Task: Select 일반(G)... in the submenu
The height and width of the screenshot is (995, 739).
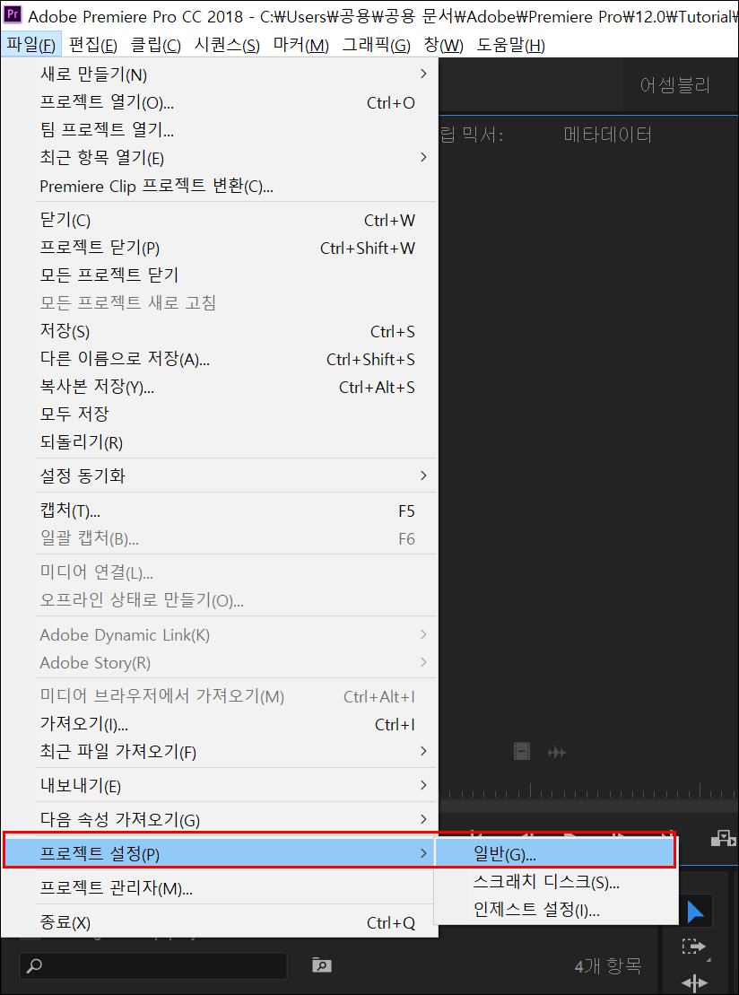Action: click(x=555, y=854)
